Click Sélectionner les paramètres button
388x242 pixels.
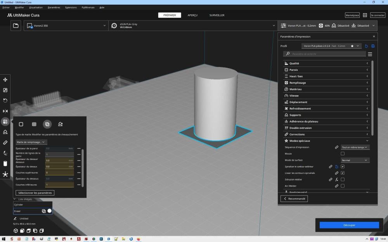(x=35, y=193)
